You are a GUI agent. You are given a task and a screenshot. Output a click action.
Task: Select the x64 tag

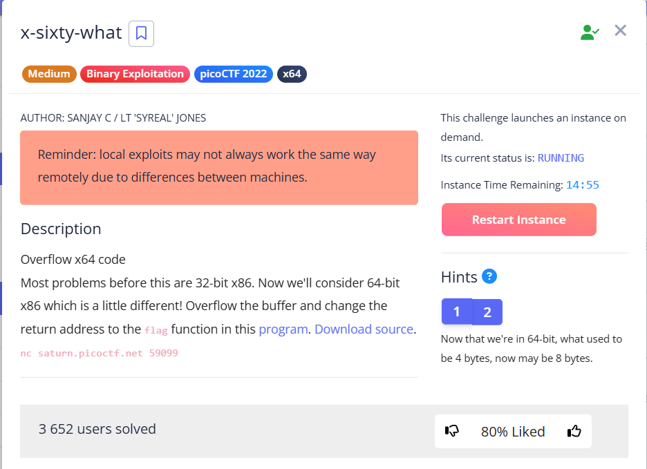click(x=292, y=74)
